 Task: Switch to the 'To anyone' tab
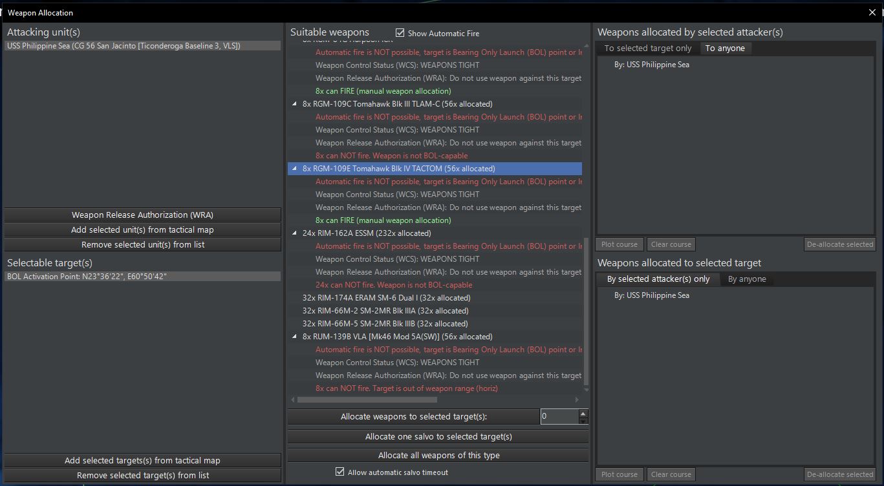[725, 48]
